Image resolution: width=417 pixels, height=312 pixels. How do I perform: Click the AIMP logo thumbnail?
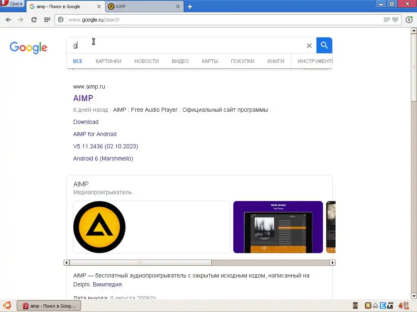[x=99, y=227]
